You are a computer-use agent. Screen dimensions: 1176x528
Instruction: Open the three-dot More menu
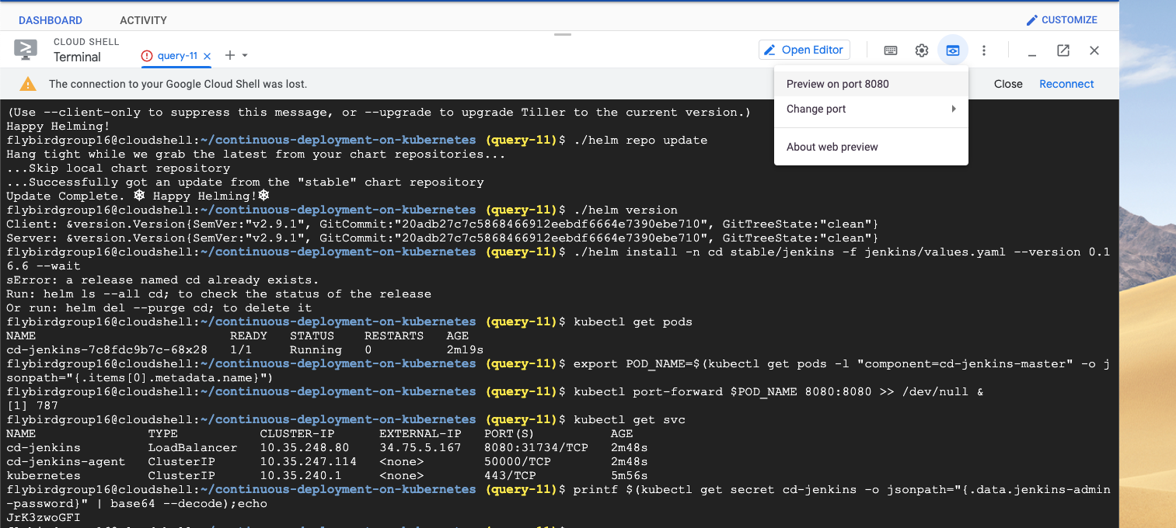[x=984, y=50]
